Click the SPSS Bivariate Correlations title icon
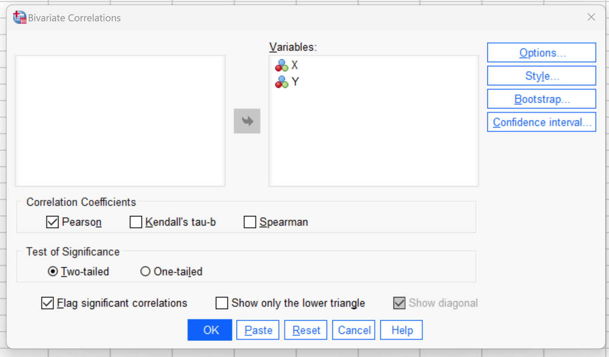This screenshot has width=609, height=357. click(x=20, y=17)
